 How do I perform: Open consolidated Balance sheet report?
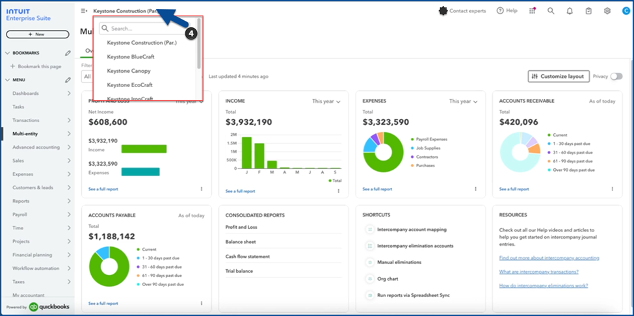(241, 242)
